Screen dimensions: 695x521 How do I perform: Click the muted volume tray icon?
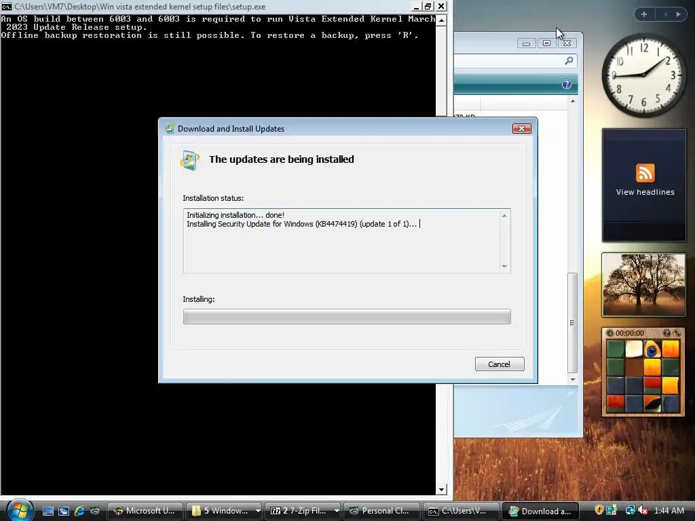643,510
